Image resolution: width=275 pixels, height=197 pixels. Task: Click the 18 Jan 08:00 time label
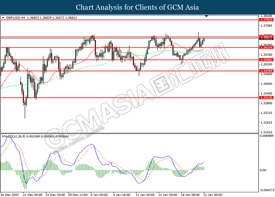pyautogui.click(x=190, y=195)
